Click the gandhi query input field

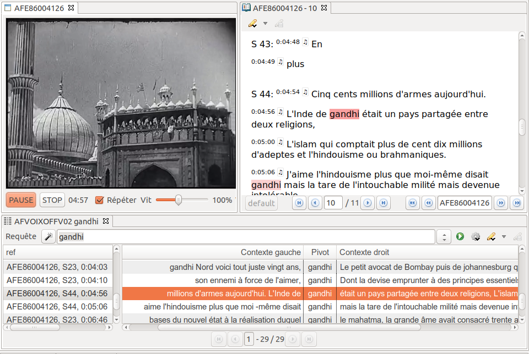pyautogui.click(x=245, y=237)
